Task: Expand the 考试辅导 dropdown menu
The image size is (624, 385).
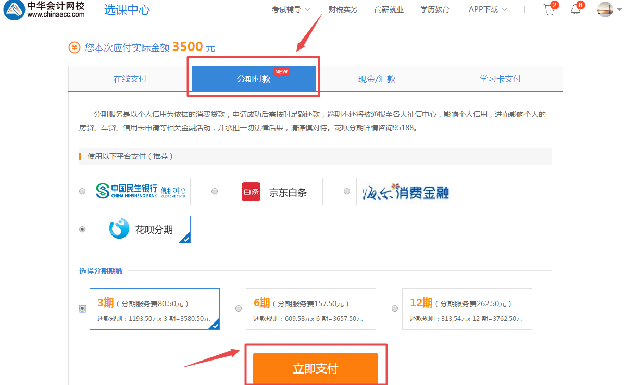Action: point(291,9)
